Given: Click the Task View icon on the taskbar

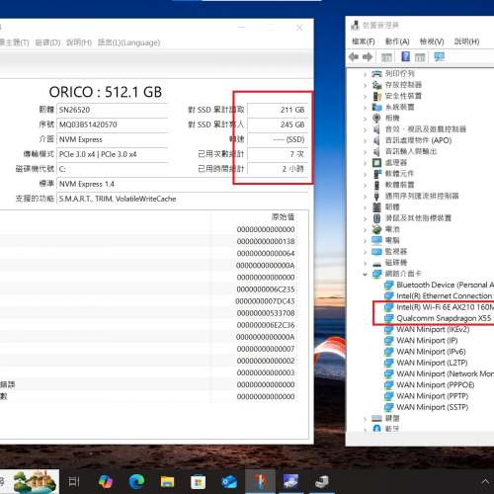Looking at the screenshot, I should 74,482.
